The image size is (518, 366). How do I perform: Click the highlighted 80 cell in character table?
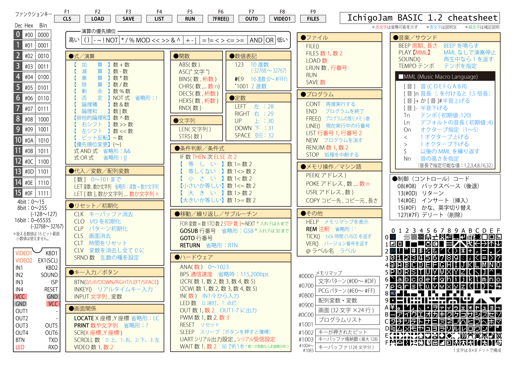[x=393, y=293]
